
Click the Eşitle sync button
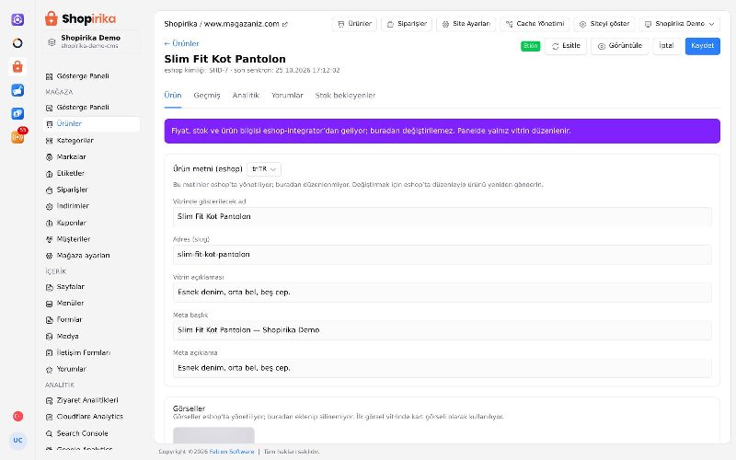tap(566, 46)
